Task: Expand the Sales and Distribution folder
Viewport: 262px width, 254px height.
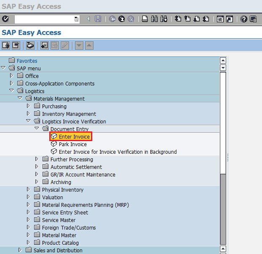Action: click(20, 250)
